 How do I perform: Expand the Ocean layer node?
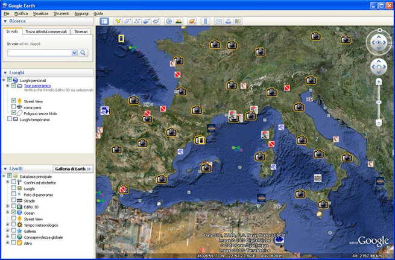(8, 212)
